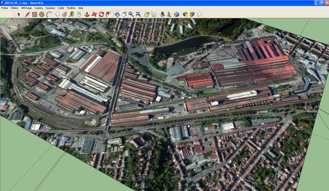Image resolution: width=329 pixels, height=191 pixels.
Task: Click the Zoom Extents tool
Action: 138,14
